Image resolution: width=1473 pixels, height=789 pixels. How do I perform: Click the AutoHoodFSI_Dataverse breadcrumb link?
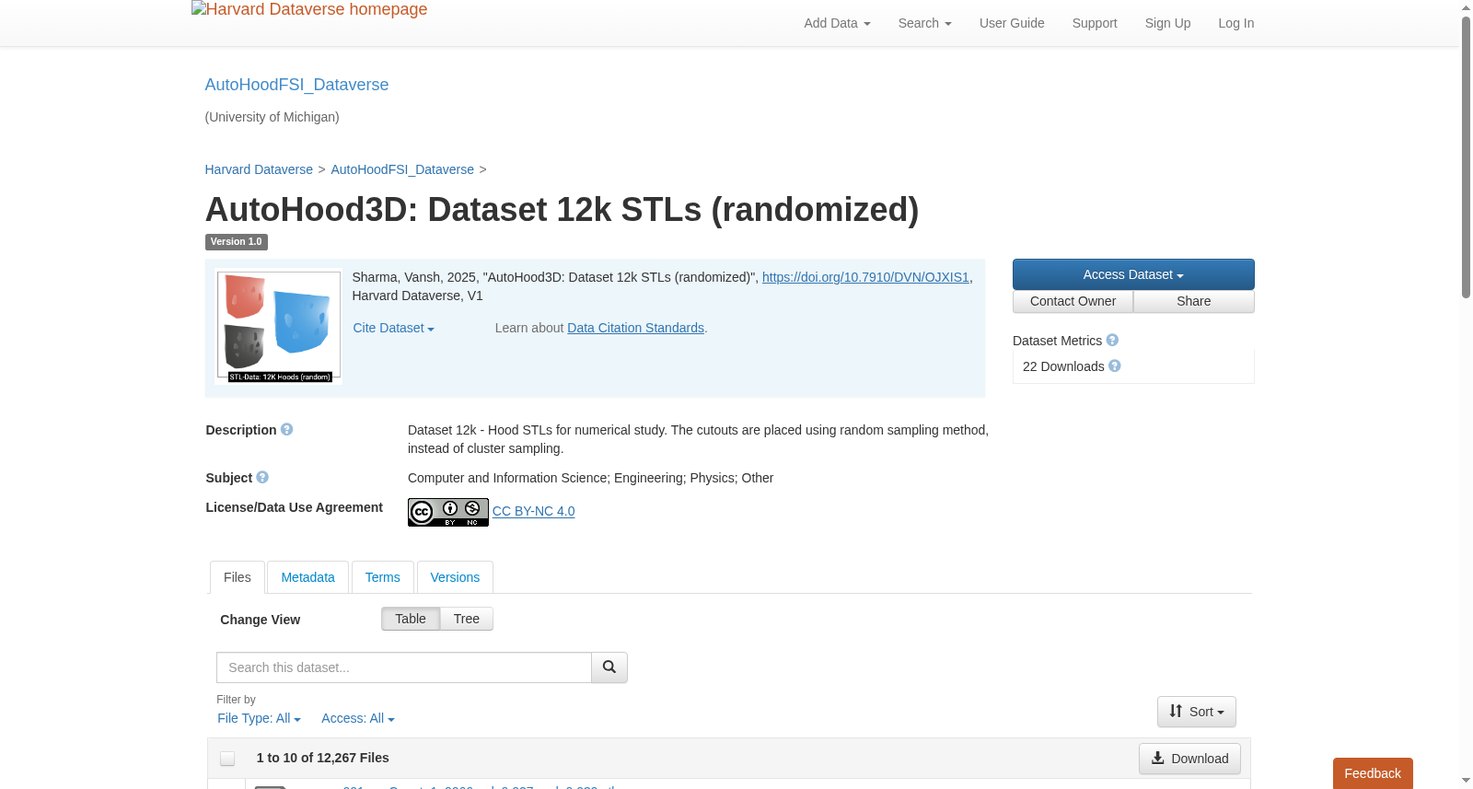(402, 169)
